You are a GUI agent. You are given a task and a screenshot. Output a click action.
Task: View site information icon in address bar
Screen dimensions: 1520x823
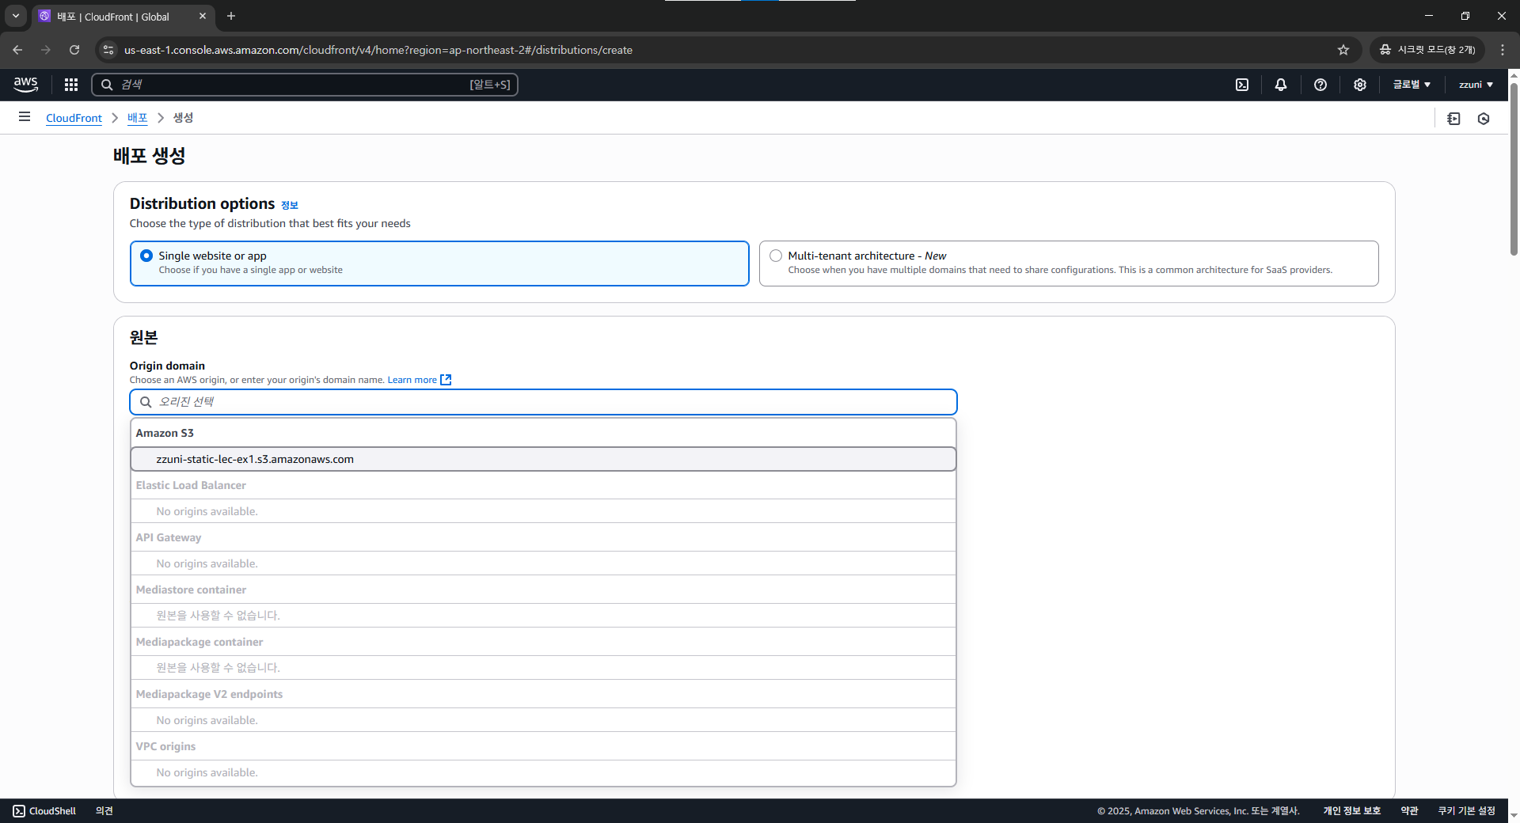(x=108, y=50)
